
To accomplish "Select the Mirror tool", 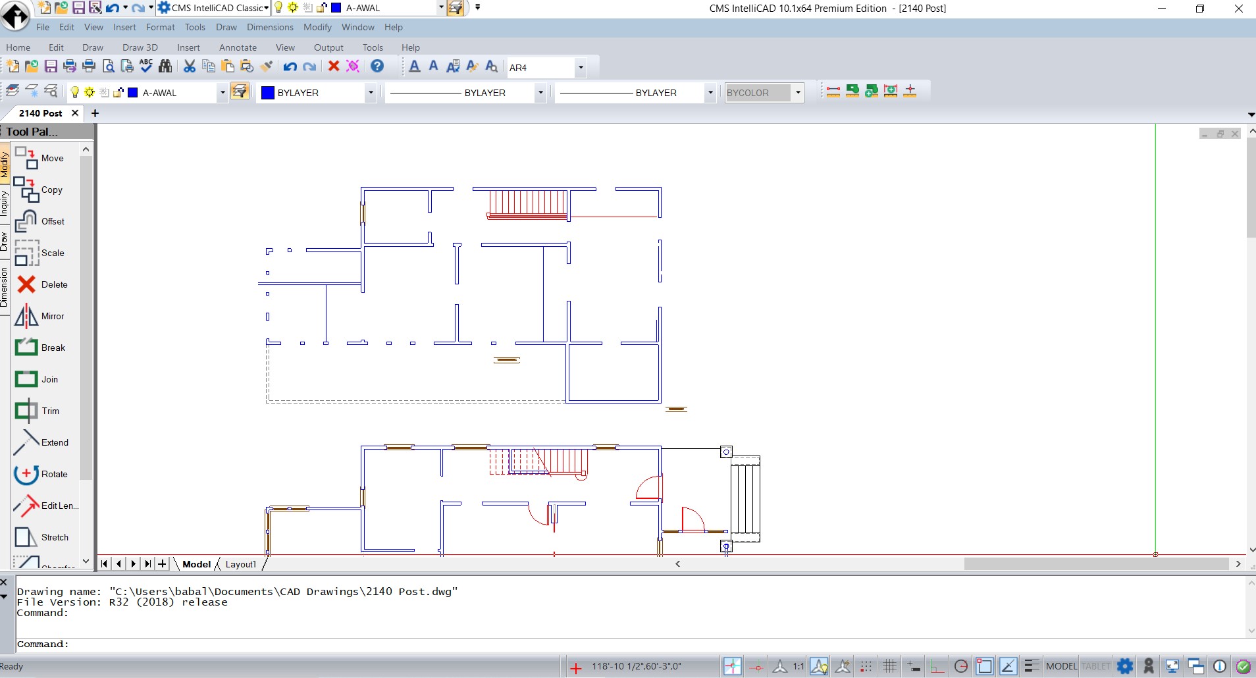I will (39, 316).
